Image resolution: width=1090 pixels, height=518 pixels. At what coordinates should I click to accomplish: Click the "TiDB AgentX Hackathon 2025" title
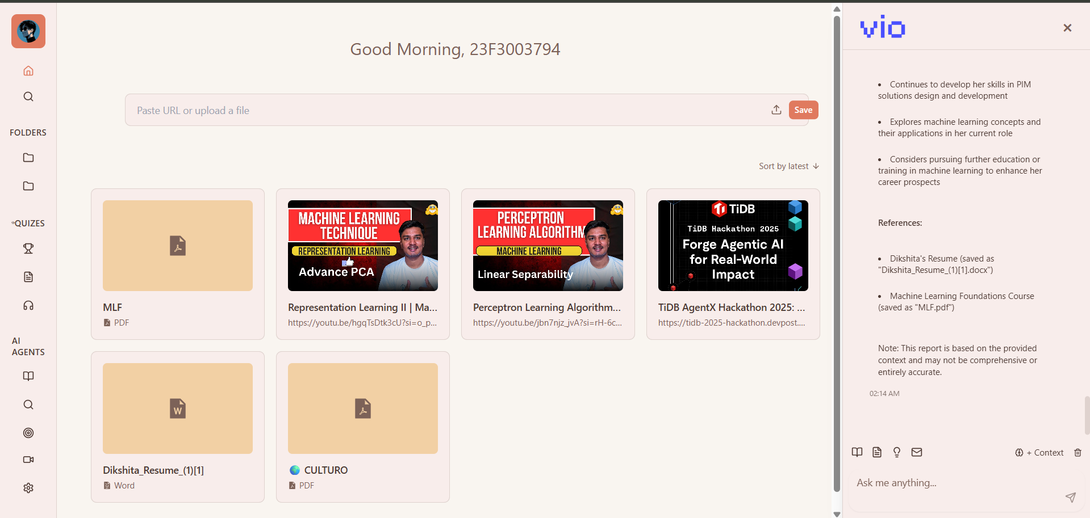point(732,308)
